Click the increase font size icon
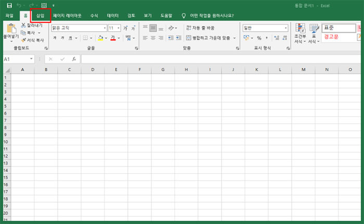Screen dimensions: 364x224 [125, 28]
